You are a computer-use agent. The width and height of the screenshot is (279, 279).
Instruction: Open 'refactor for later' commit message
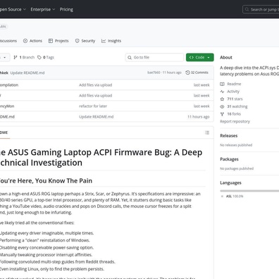pyautogui.click(x=93, y=106)
